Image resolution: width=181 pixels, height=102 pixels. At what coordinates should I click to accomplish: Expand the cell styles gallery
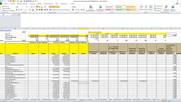[x=137, y=10]
